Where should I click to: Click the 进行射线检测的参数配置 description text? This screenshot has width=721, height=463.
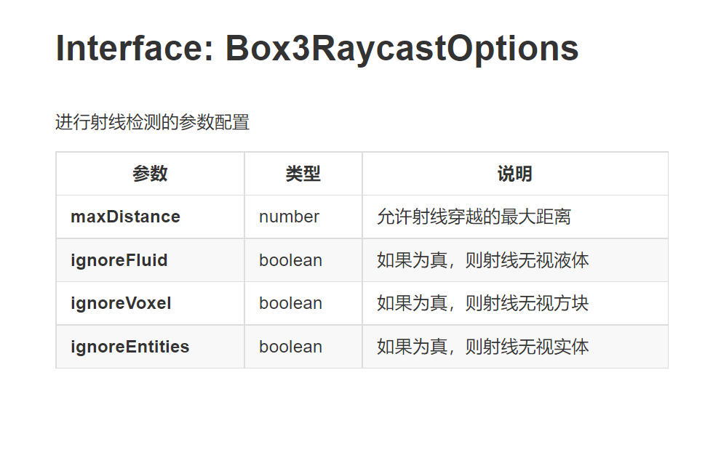152,122
